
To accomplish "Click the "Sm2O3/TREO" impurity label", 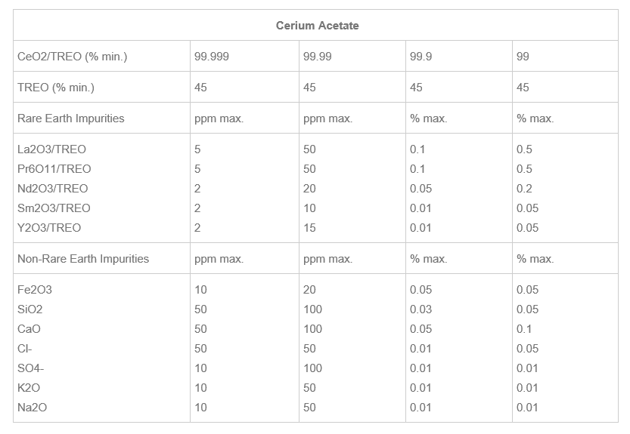I will 53,208.
